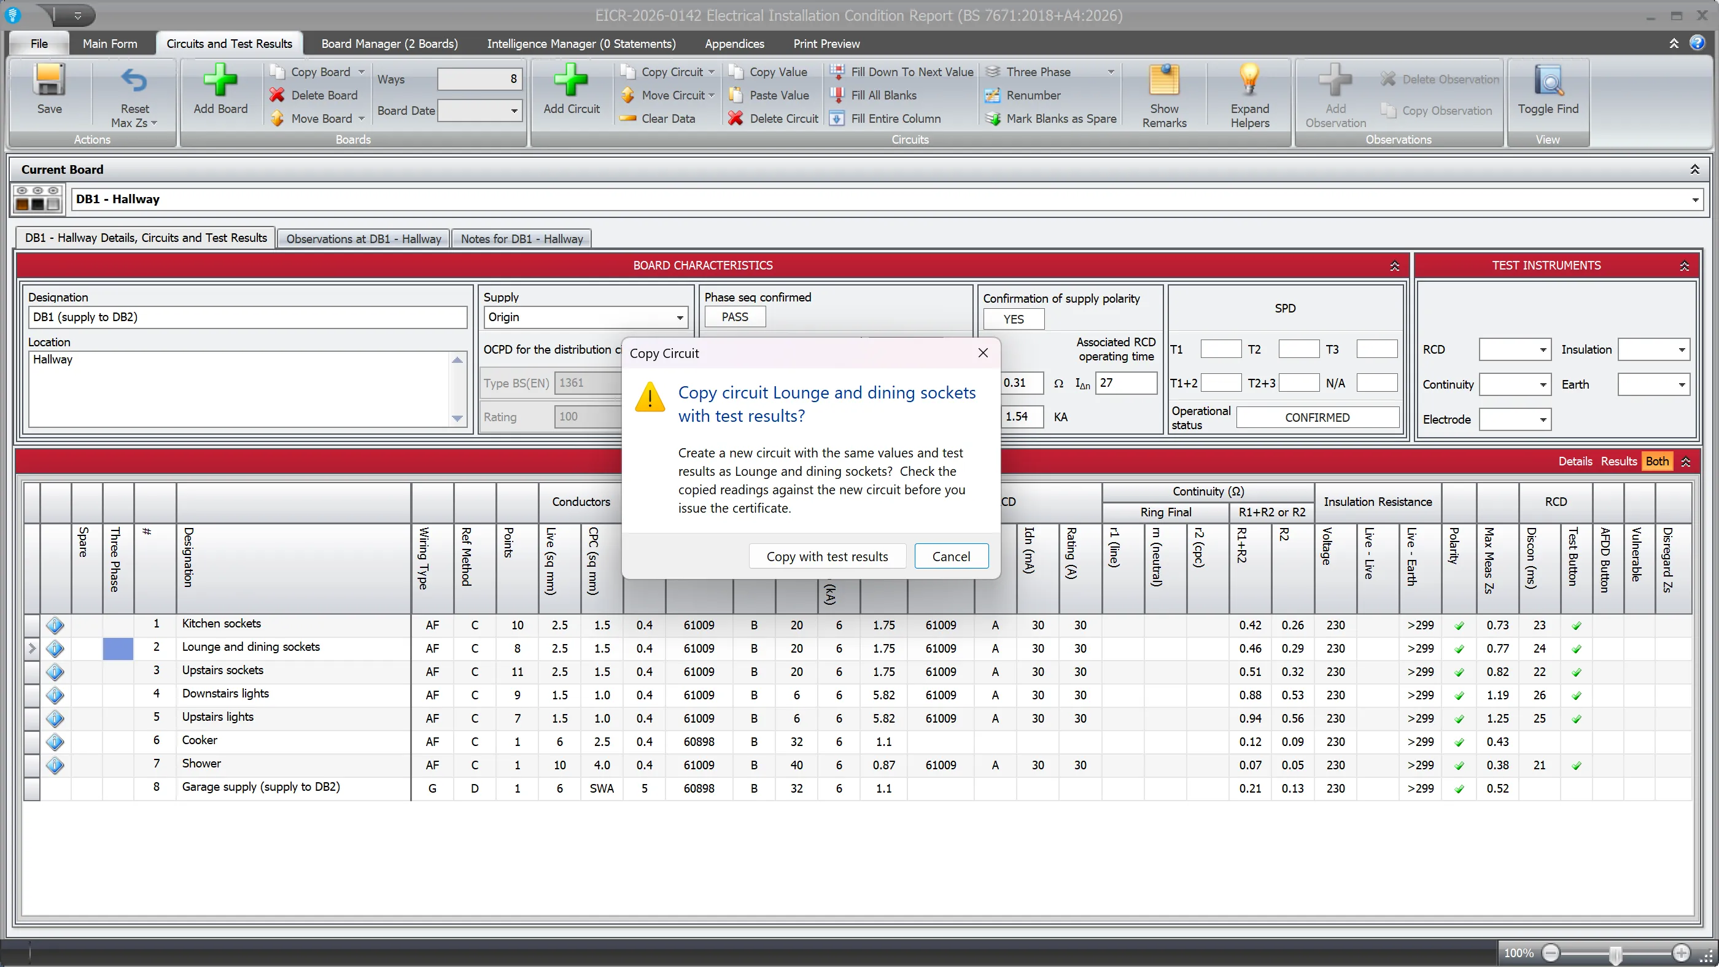Open Board Manager (2 Boards) tab
The width and height of the screenshot is (1719, 967).
point(389,44)
